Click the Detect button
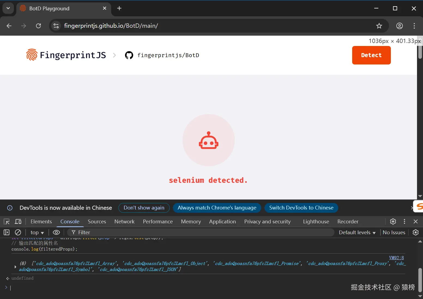The width and height of the screenshot is (423, 299). (x=371, y=55)
